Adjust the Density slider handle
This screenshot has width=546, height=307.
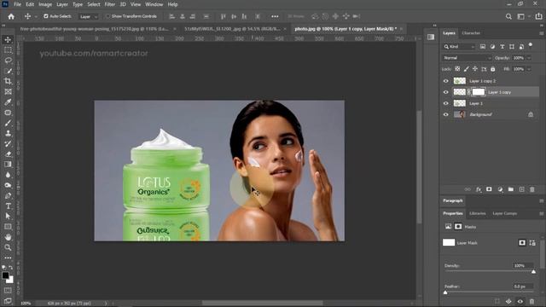tap(533, 271)
